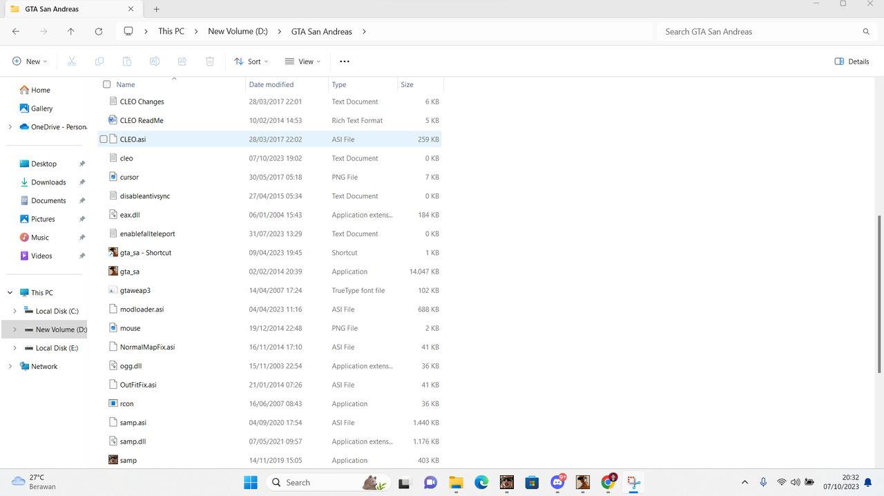The height and width of the screenshot is (496, 884).
Task: Open Home in navigation pane
Action: pos(35,90)
